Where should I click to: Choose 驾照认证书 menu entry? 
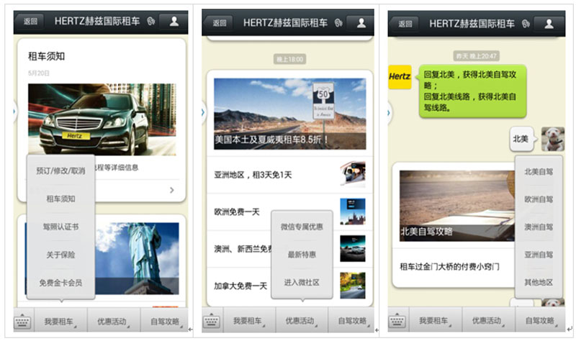pos(60,227)
